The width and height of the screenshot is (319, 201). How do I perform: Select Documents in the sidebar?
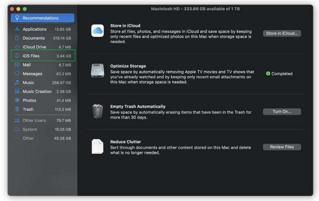(34, 38)
